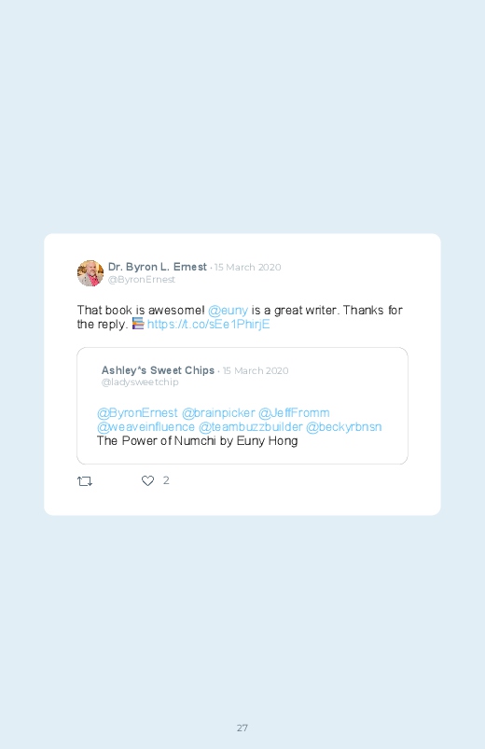Click the like count number 2
The height and width of the screenshot is (749, 485).
pos(166,480)
